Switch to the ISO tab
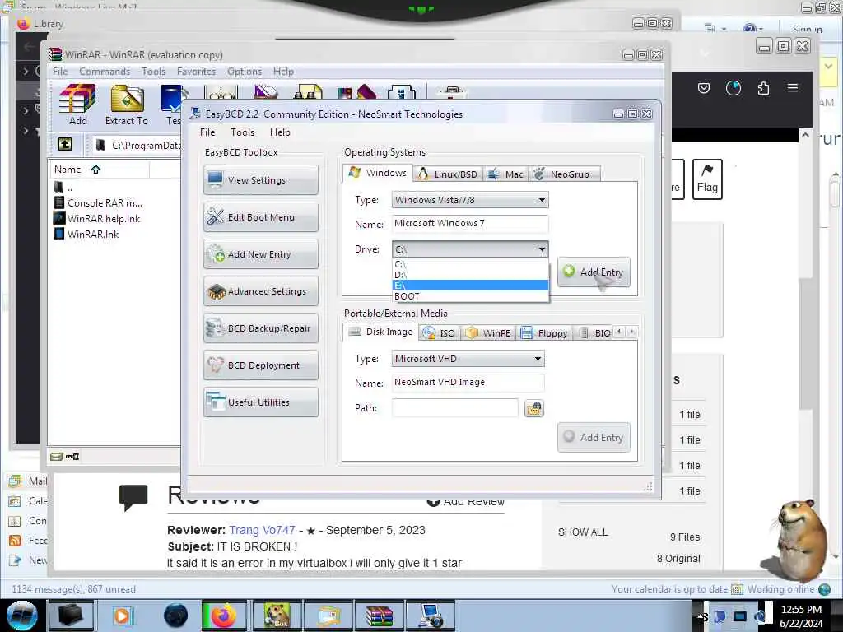The height and width of the screenshot is (632, 843). [439, 332]
